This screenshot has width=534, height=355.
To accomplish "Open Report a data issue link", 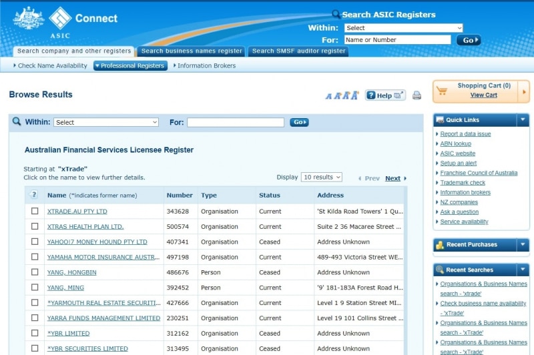I will [465, 134].
